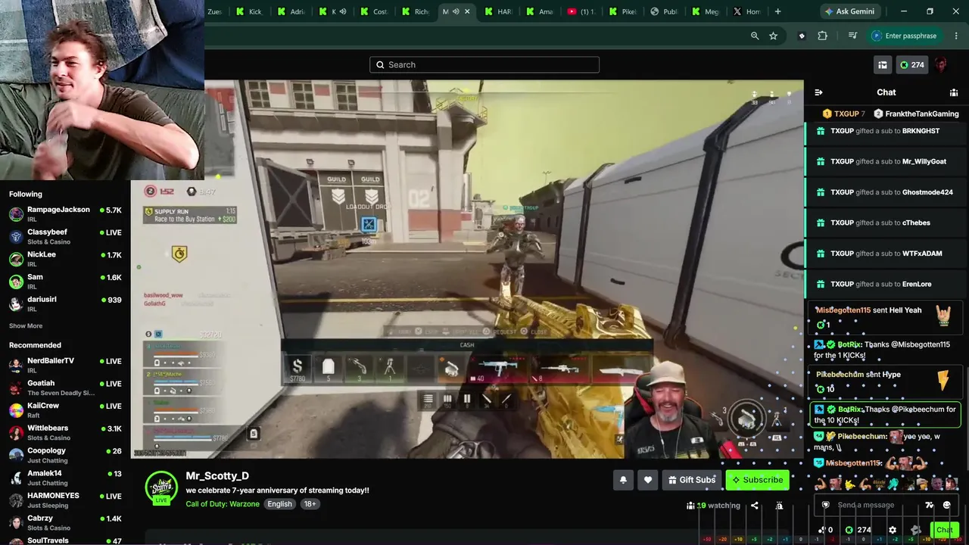Click the 274 points counter below chat
969x545 pixels.
pos(858,530)
